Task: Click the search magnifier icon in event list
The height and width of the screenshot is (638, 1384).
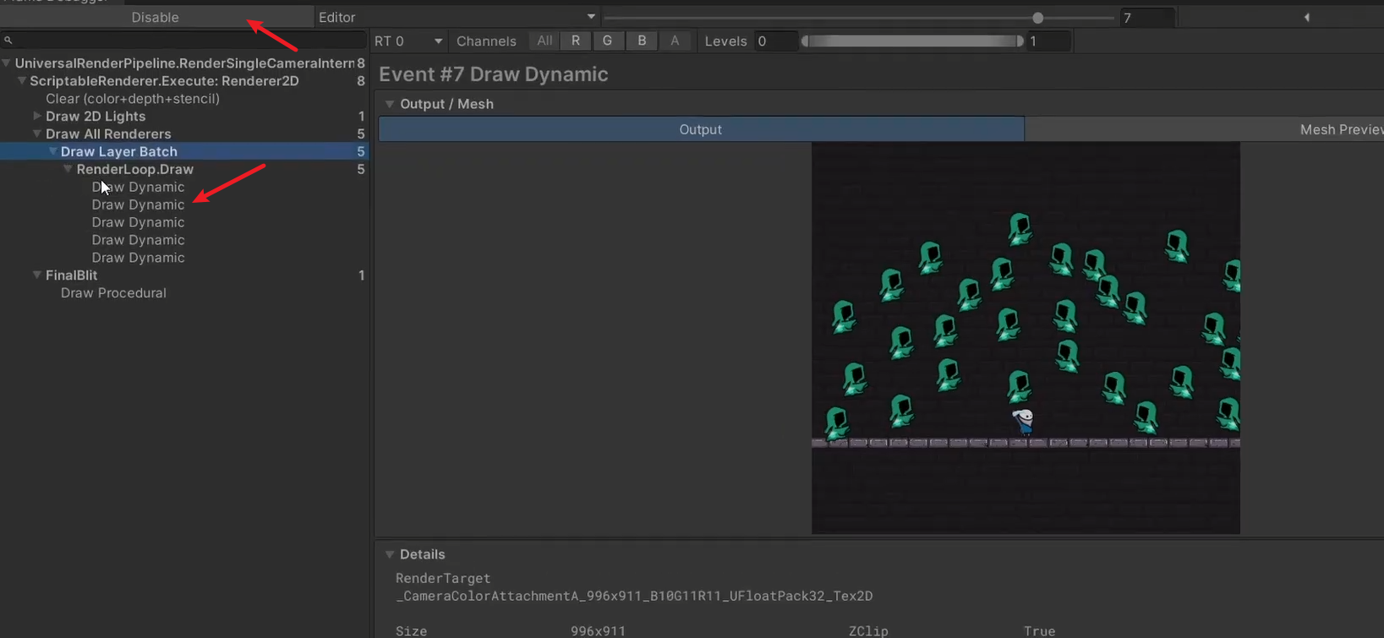Action: pos(8,40)
